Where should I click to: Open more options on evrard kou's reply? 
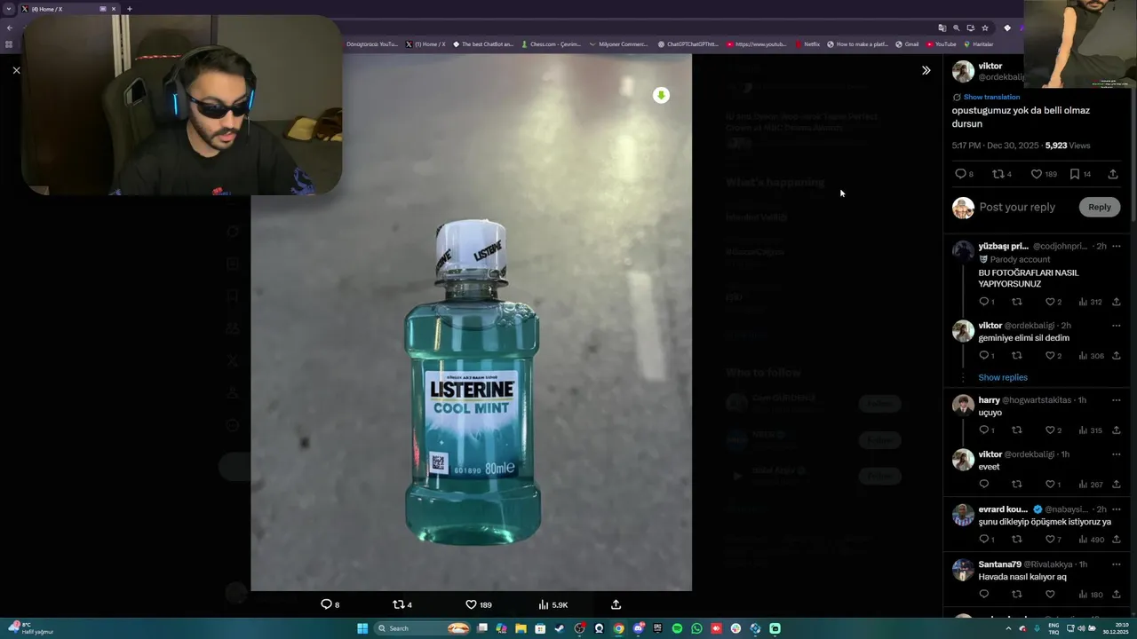(x=1117, y=509)
